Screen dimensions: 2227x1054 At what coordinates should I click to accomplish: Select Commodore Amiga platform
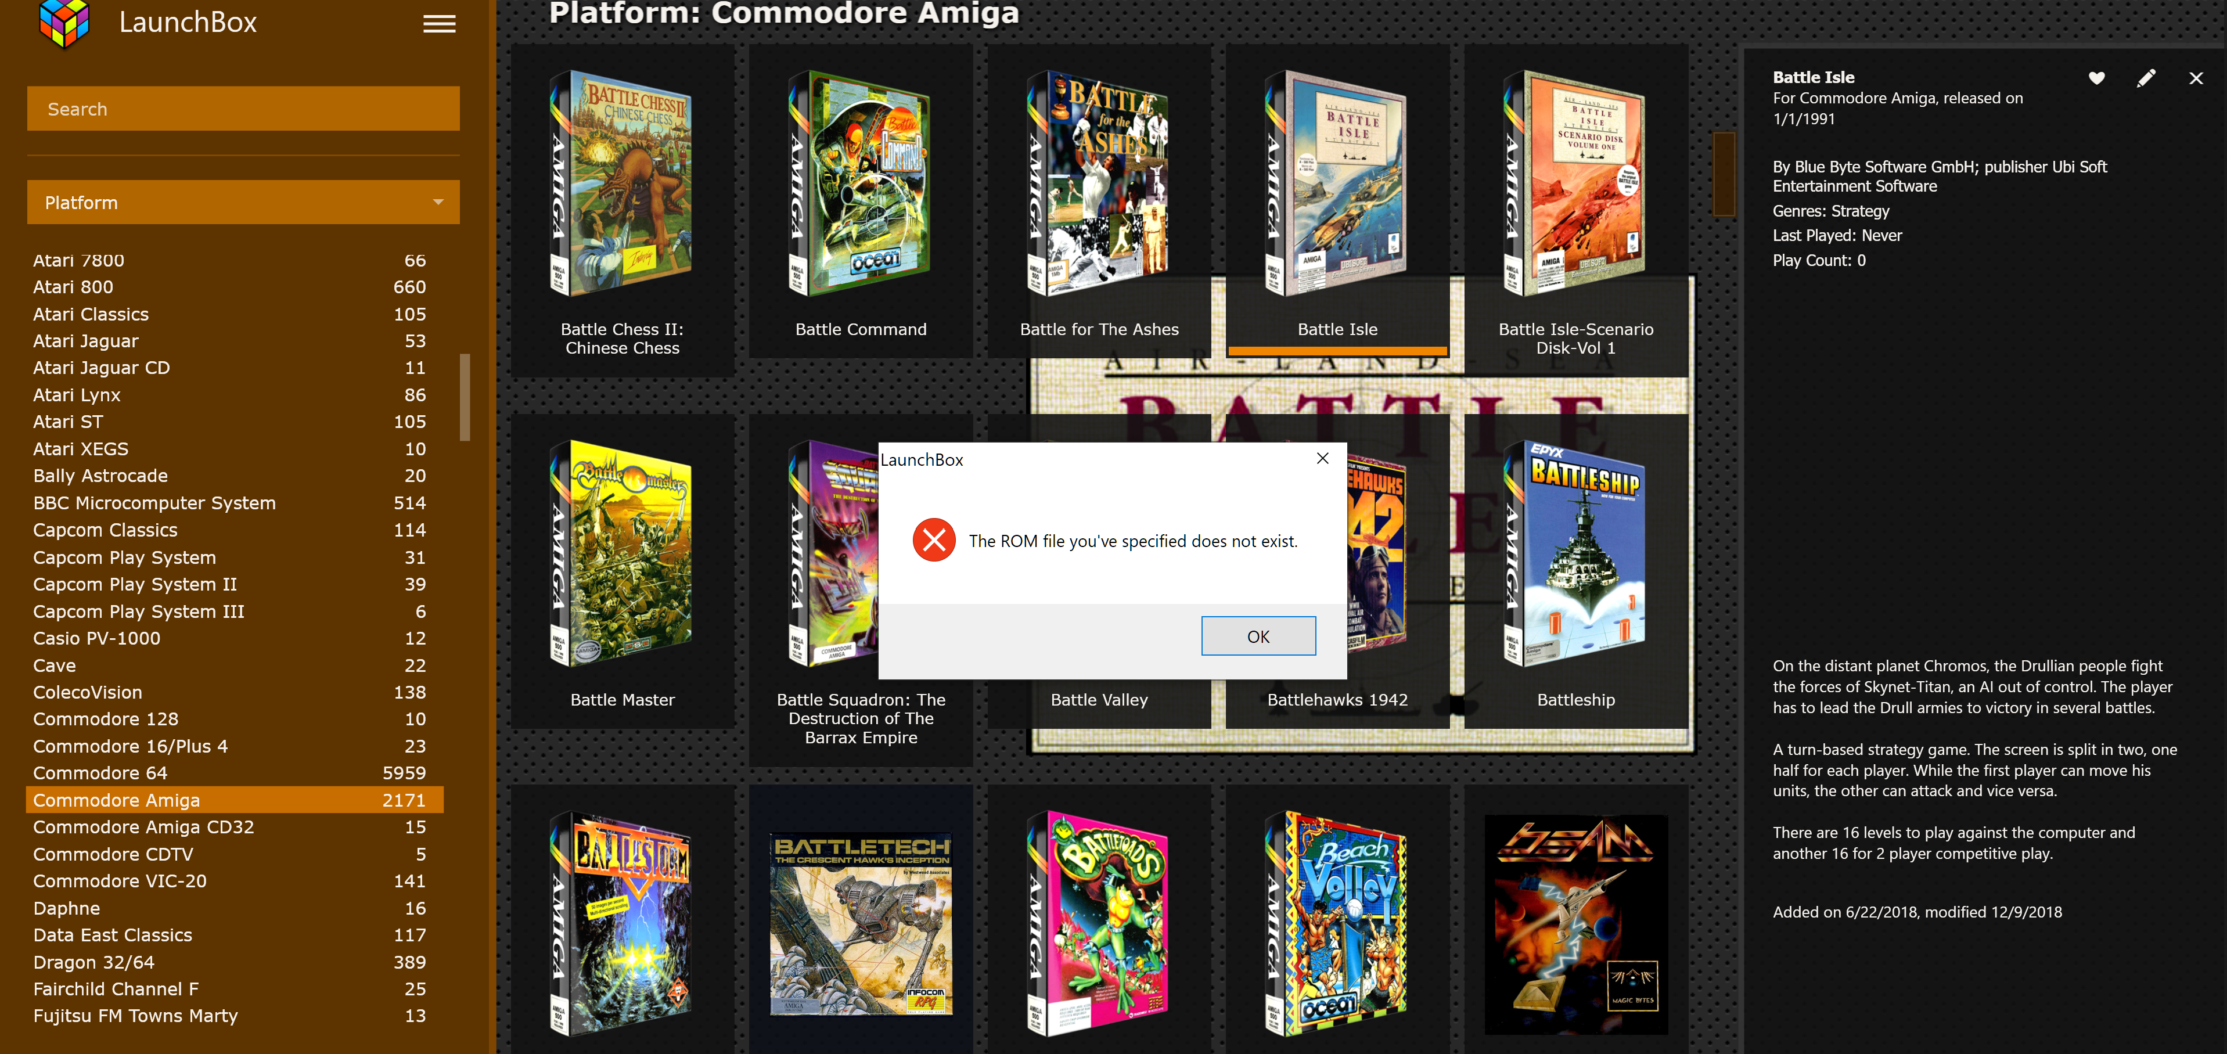pos(235,800)
